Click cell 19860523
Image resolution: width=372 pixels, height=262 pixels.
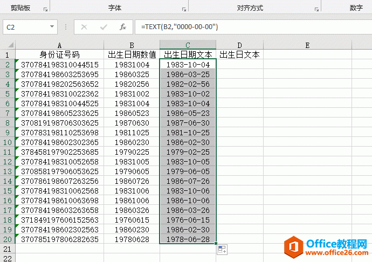pyautogui.click(x=132, y=113)
